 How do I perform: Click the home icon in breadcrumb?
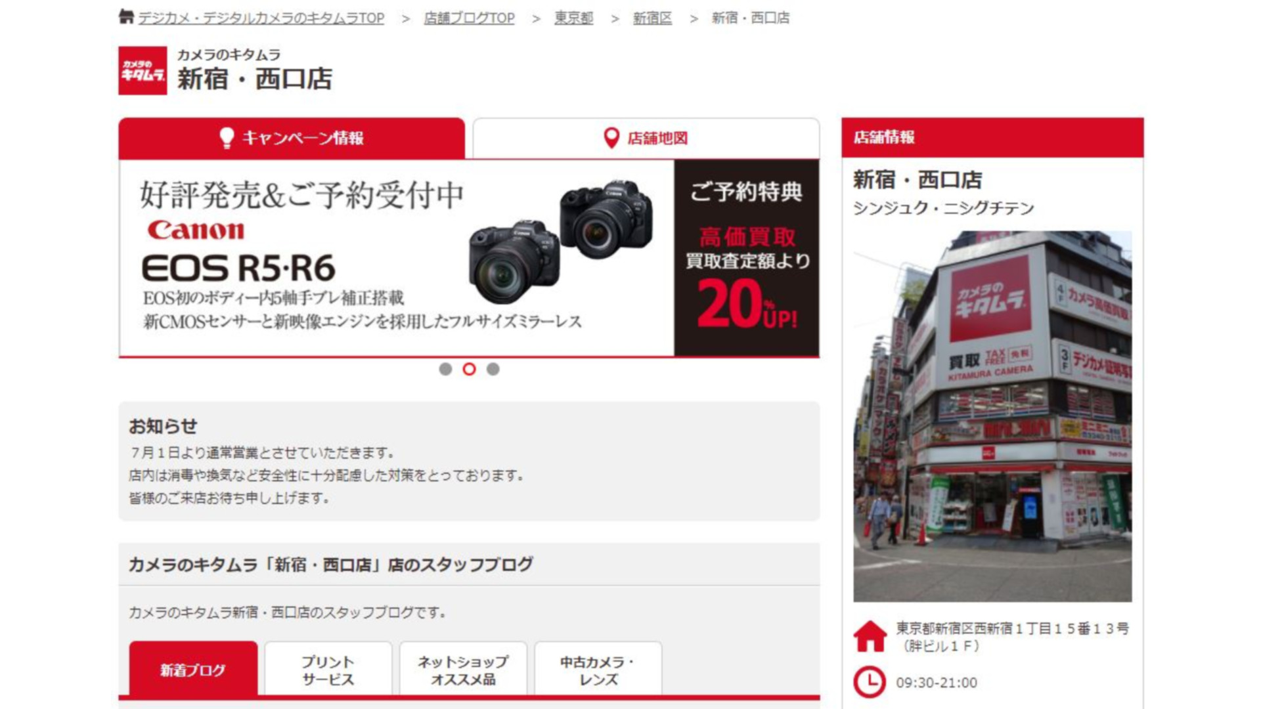(126, 16)
